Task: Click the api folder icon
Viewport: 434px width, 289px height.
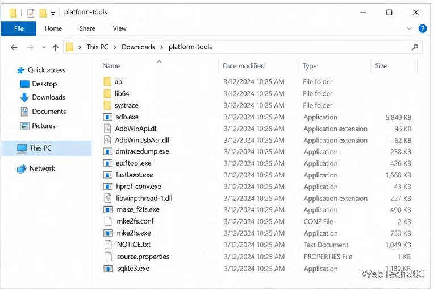Action: pyautogui.click(x=107, y=82)
